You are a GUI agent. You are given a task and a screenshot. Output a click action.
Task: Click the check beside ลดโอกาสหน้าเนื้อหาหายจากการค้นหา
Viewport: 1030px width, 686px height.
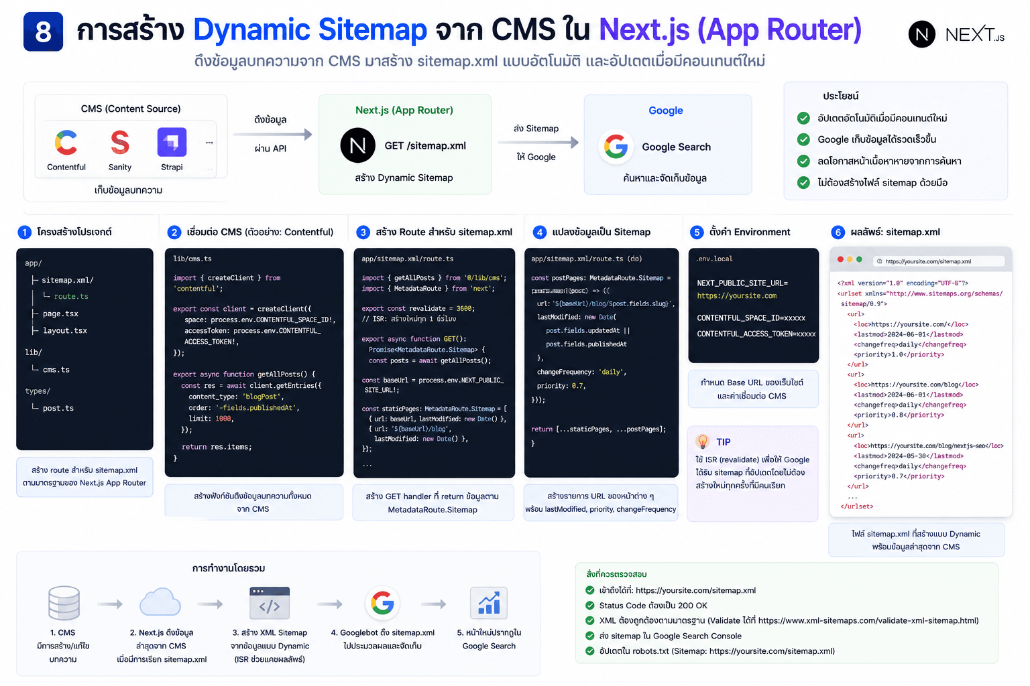[803, 161]
